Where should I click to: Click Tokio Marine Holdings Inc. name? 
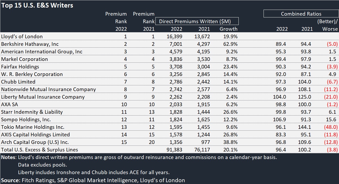33,127
